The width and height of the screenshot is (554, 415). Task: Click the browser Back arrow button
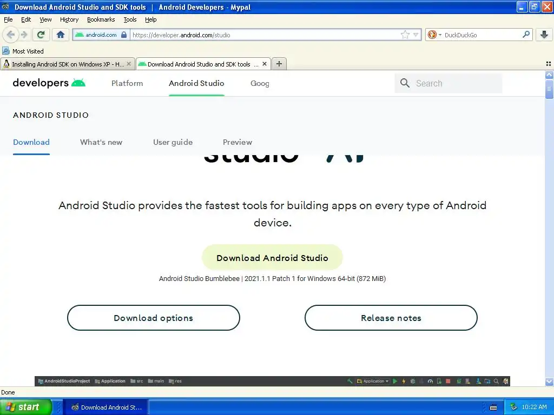pos(11,35)
